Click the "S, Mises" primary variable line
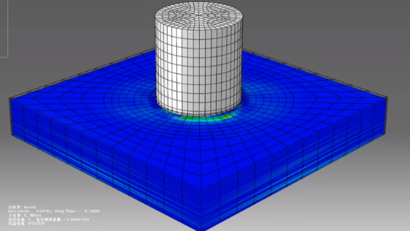This screenshot has width=410, height=231. coord(25,216)
